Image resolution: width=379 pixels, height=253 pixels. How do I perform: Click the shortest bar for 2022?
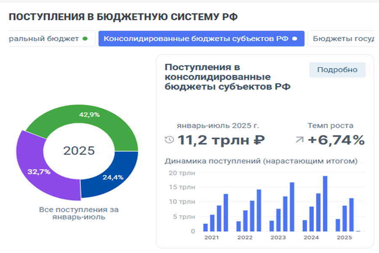tap(239, 226)
